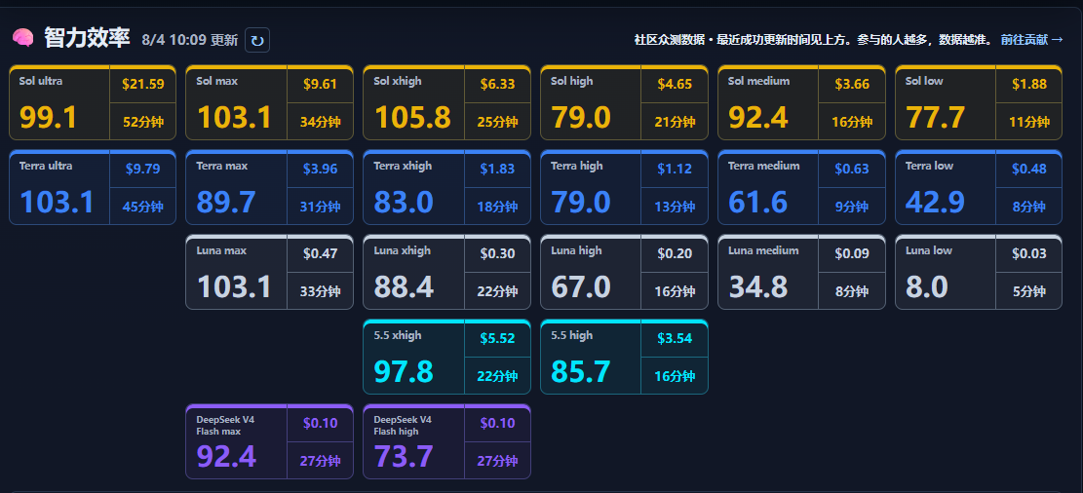Select the Sol ultra card
The height and width of the screenshot is (493, 1083).
[x=93, y=103]
